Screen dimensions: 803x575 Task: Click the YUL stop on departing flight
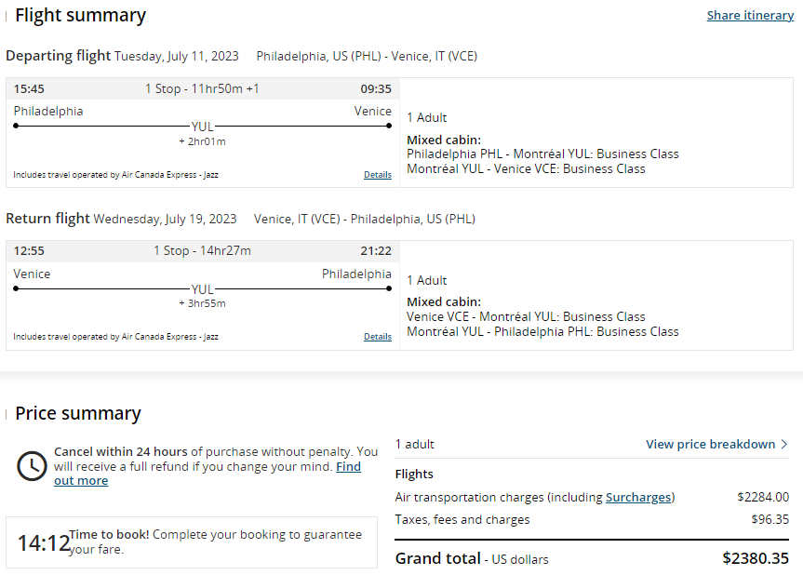pos(202,126)
